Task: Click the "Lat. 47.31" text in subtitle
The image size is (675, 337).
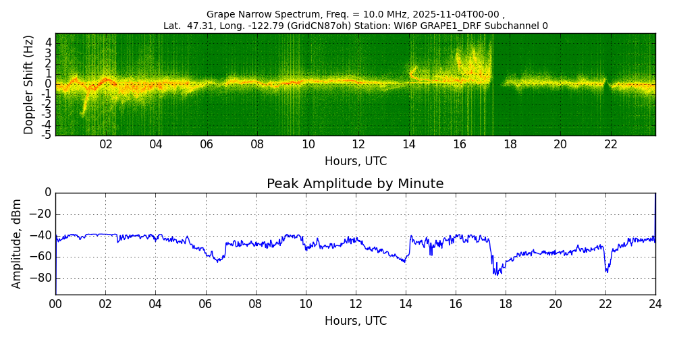Action: [188, 26]
